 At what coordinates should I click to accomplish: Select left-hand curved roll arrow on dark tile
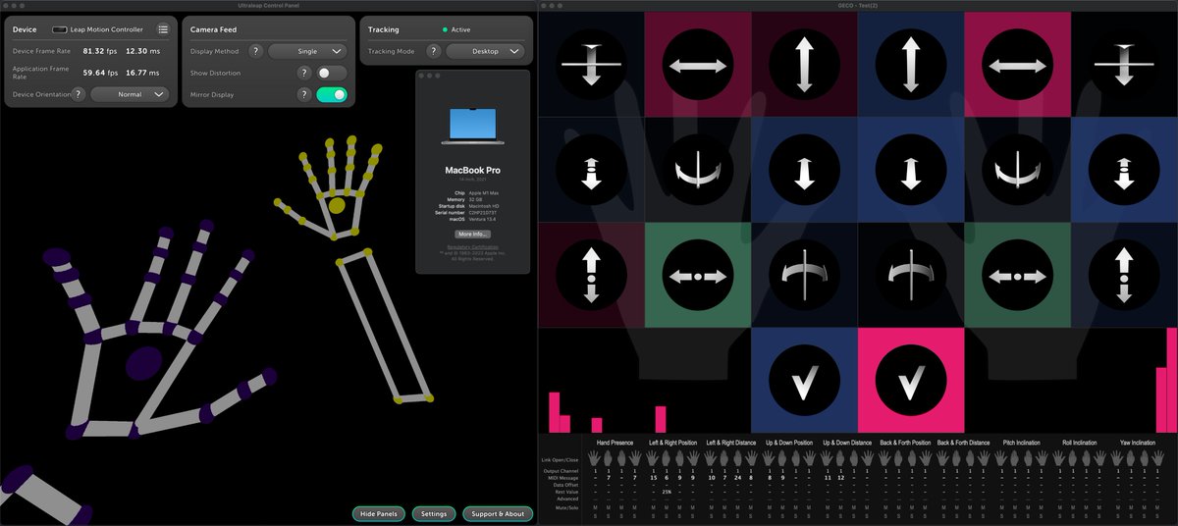[698, 170]
